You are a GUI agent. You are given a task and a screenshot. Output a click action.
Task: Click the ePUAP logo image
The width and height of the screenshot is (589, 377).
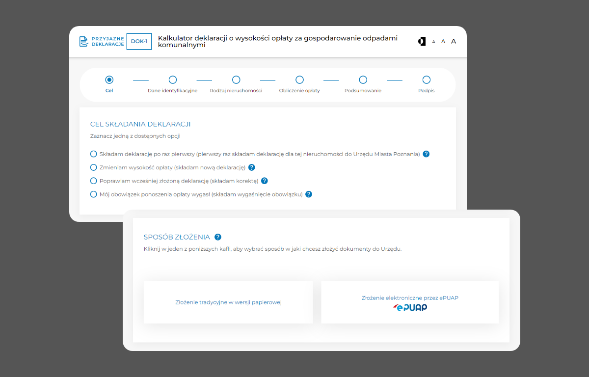tap(410, 307)
